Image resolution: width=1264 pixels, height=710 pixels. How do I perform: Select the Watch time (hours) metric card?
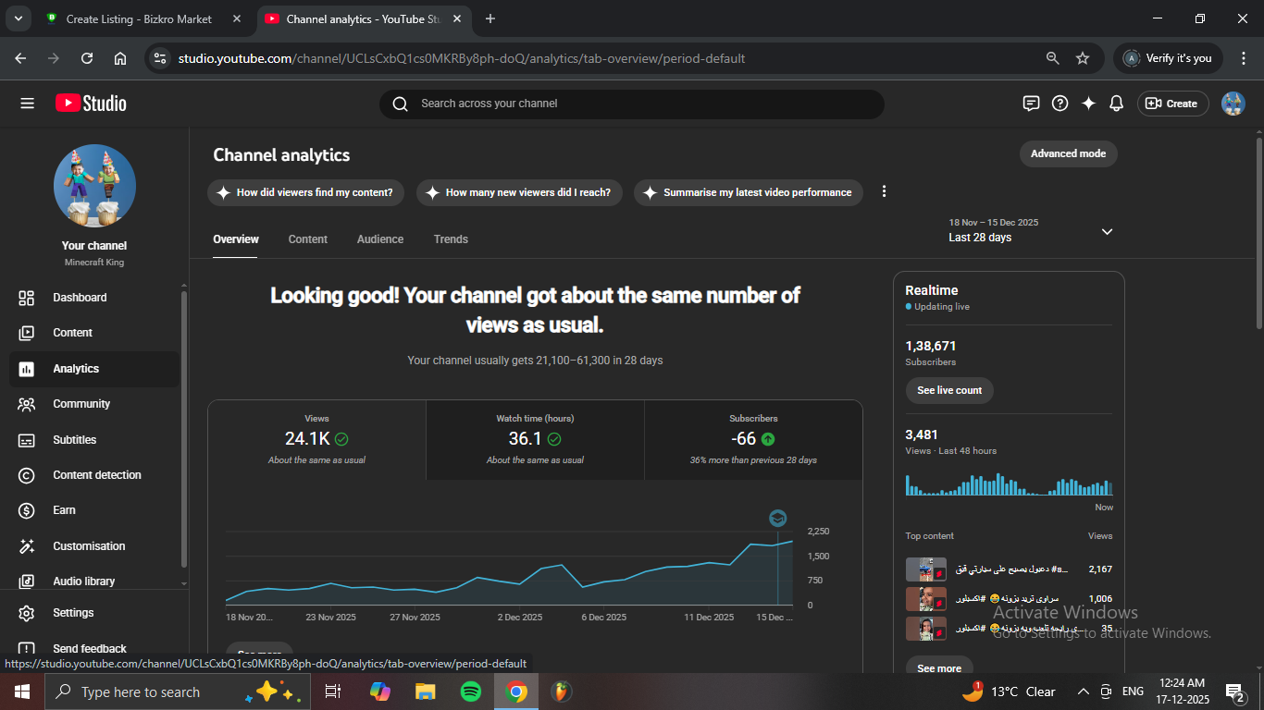(535, 439)
